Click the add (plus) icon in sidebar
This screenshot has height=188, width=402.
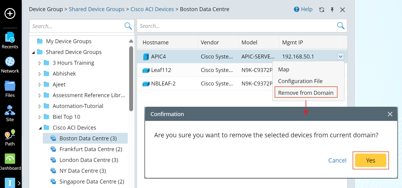tap(10, 13)
